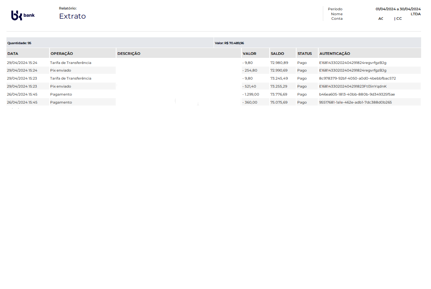Click the Período label

click(x=335, y=9)
